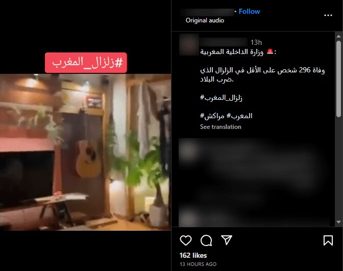
Task: Click the comments scrollbar thumb
Action: (338, 78)
